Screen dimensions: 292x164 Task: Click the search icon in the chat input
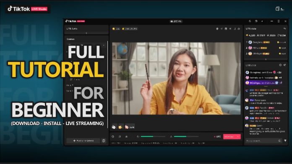pyautogui.click(x=279, y=141)
